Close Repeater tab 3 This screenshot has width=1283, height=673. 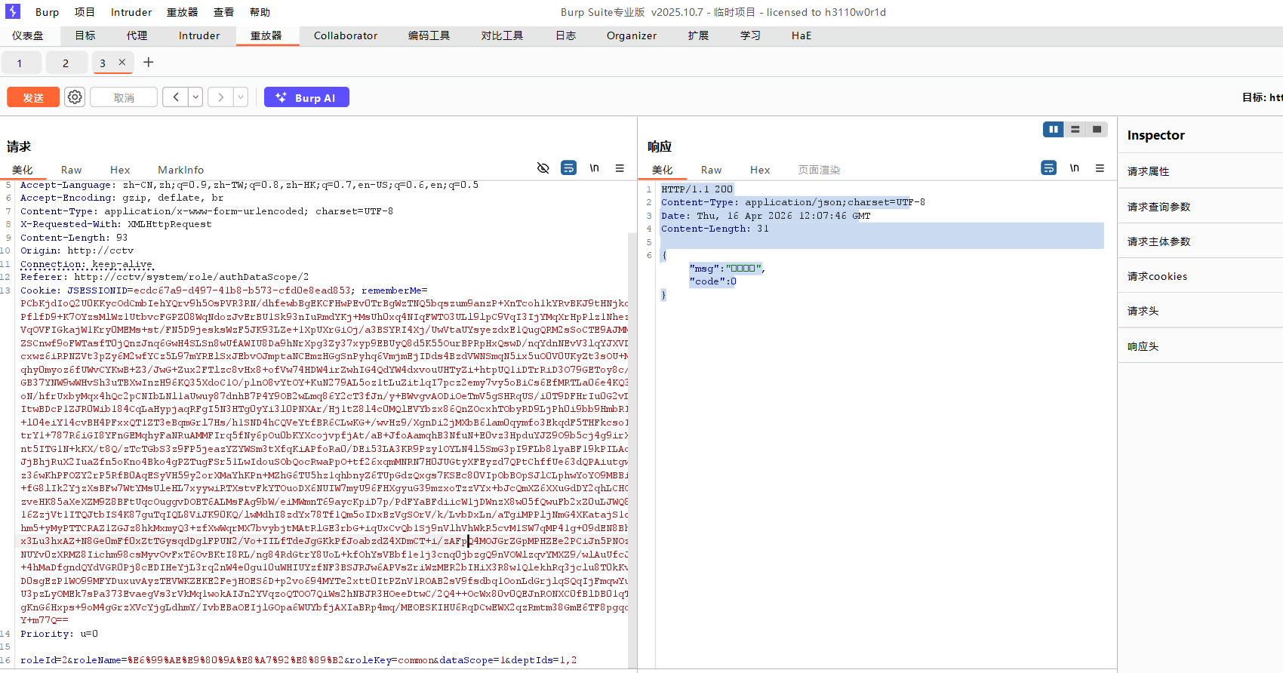[122, 63]
